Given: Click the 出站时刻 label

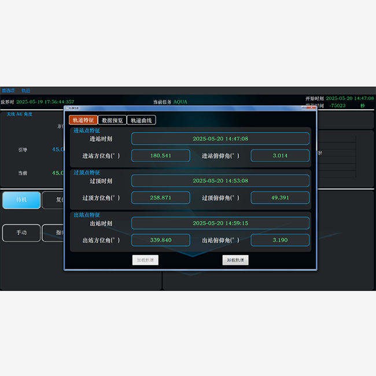Looking at the screenshot, I should pyautogui.click(x=101, y=223).
